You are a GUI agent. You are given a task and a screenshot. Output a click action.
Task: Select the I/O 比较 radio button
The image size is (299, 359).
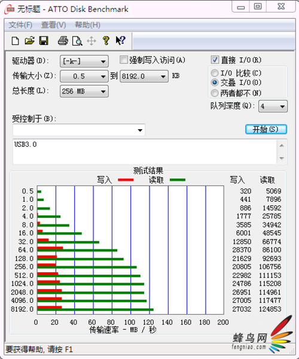click(x=215, y=73)
